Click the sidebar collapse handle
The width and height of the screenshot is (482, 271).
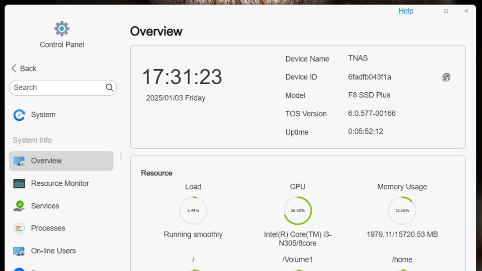coord(121,156)
